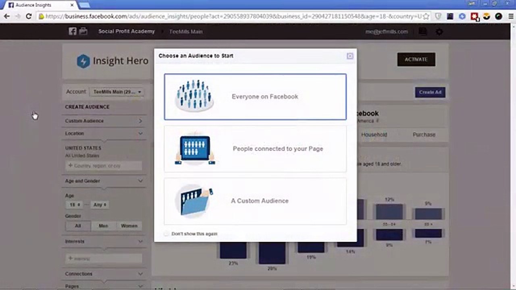Click the tablet illustration for Page connections
Screen dimensions: 516x290
[x=195, y=148]
